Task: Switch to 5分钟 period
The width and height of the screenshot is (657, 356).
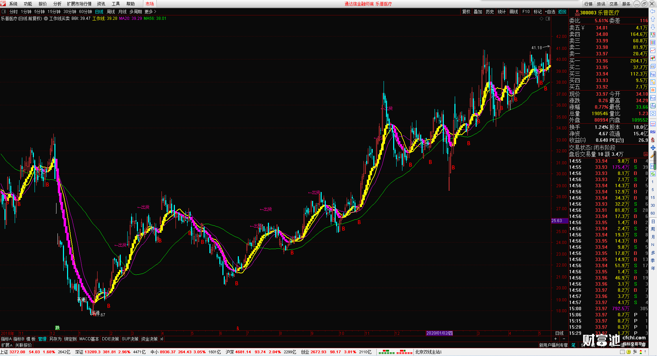Action: coord(39,12)
